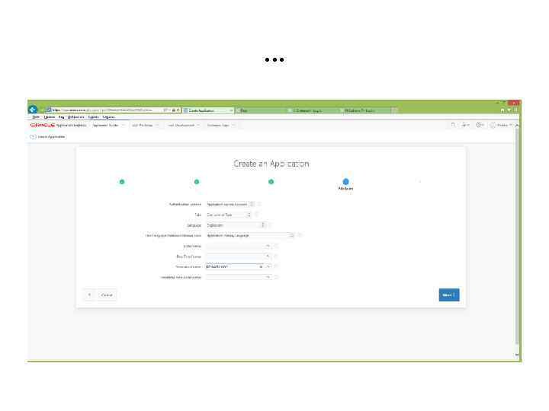549x411 pixels.
Task: Open User Language Preference Derived From dropdown
Action: (x=250, y=235)
